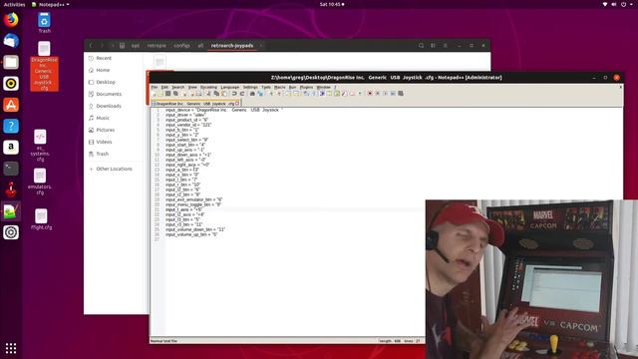Viewport: 638px width, 359px height.
Task: Open the Notepad++ app menu in the top bar
Action: 51,4
